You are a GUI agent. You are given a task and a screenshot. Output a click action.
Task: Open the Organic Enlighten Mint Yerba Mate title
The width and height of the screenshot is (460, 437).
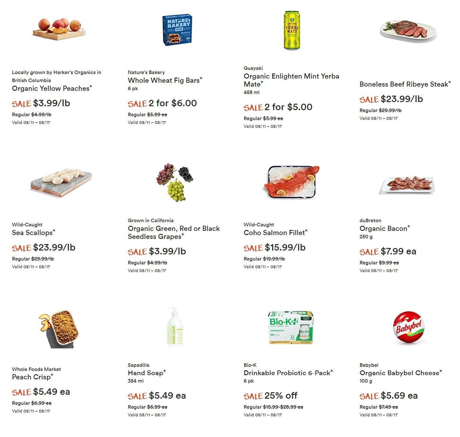tap(291, 80)
